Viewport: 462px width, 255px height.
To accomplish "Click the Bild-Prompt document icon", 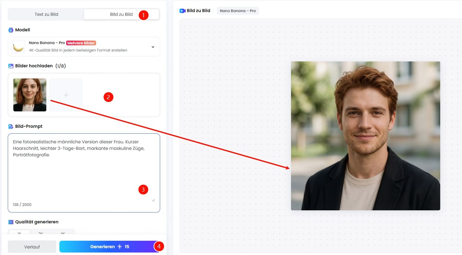I will pyautogui.click(x=11, y=126).
